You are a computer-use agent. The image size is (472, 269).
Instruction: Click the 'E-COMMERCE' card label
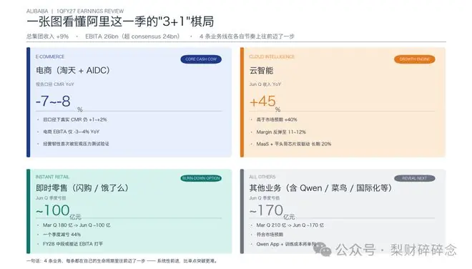50,57
